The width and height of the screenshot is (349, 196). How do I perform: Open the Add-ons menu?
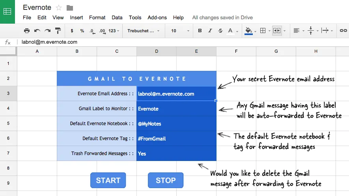click(157, 18)
